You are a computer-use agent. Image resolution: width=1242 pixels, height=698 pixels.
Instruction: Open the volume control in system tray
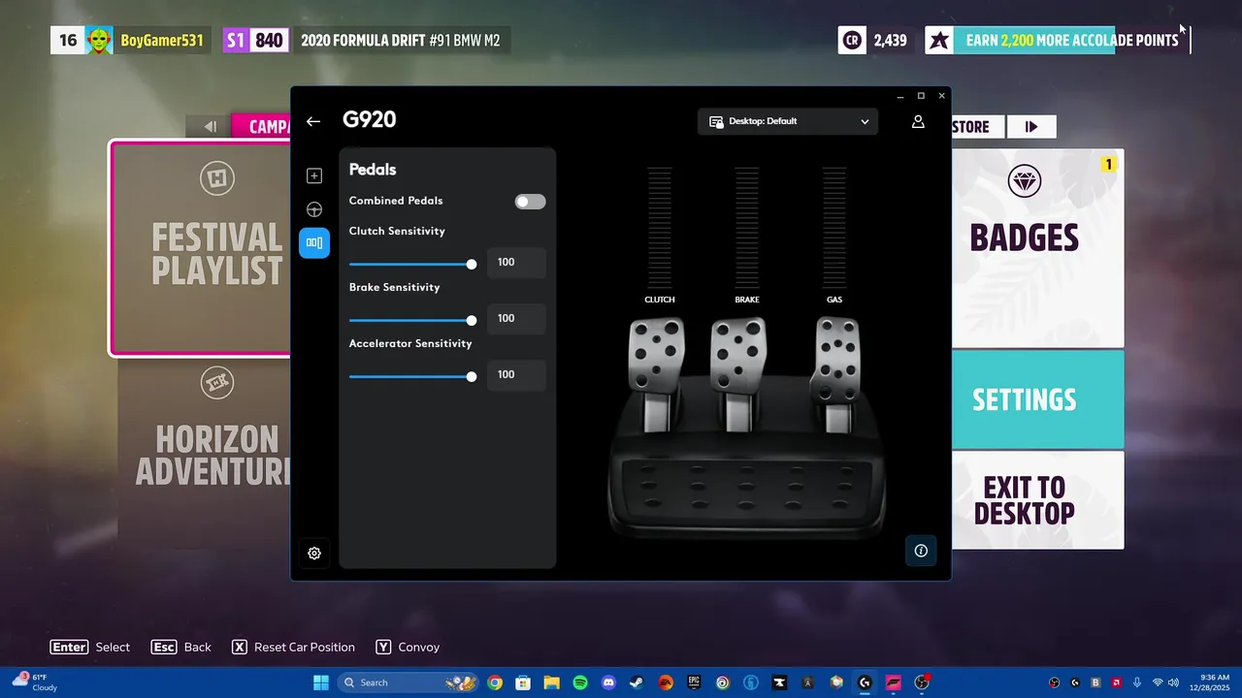pyautogui.click(x=1173, y=682)
